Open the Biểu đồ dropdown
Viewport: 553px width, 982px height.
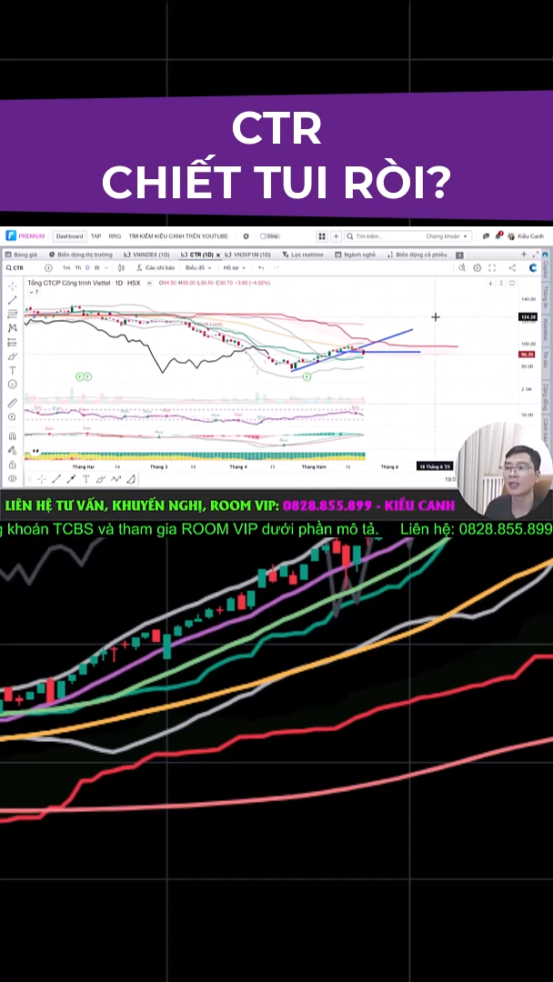point(198,267)
